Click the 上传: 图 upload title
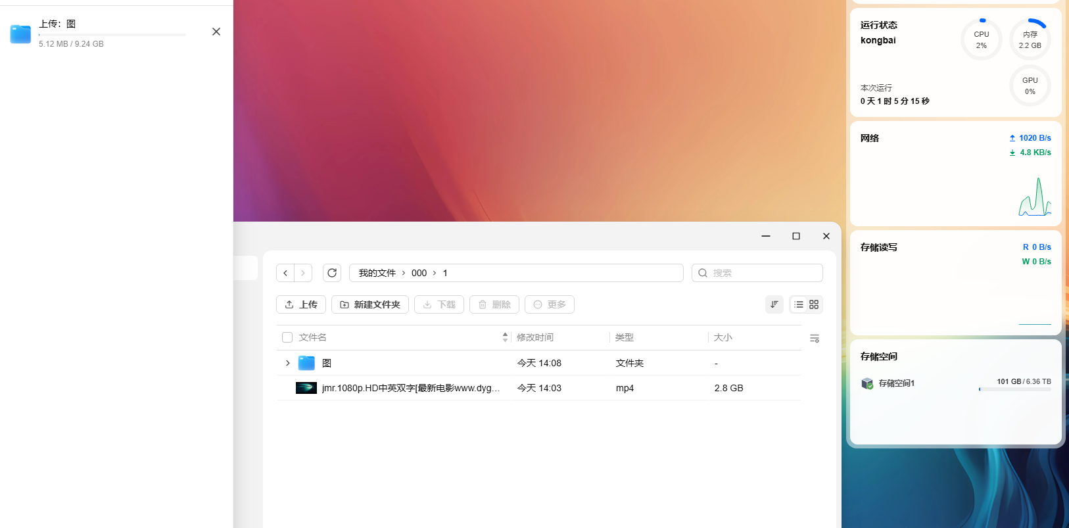Screen dimensions: 1069x528 click(x=58, y=24)
